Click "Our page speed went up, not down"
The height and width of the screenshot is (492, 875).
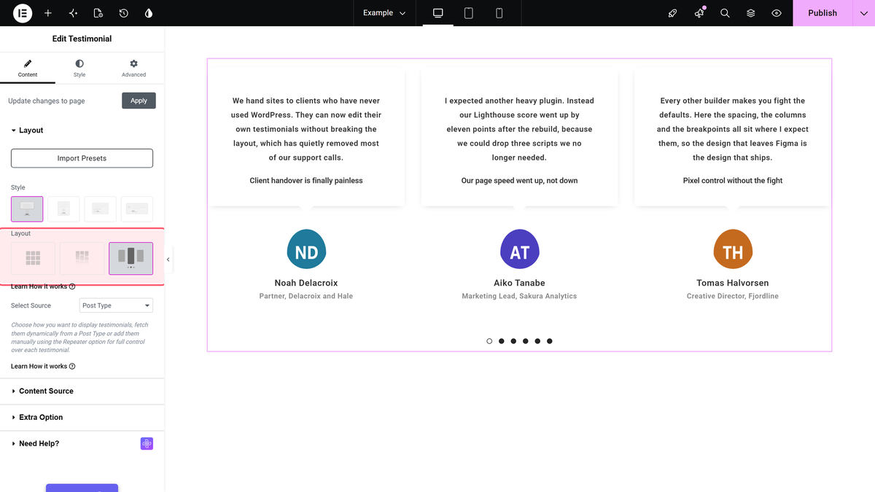tap(519, 181)
